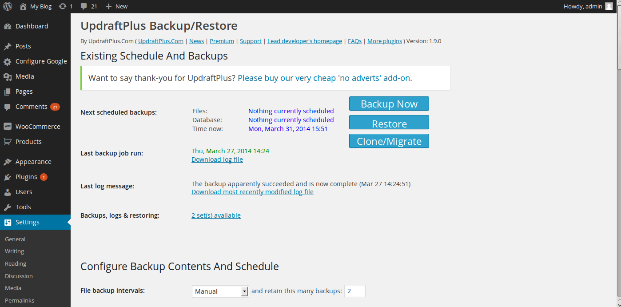This screenshot has width=621, height=307.
Task: Select the Permalinks settings submenu item
Action: pyautogui.click(x=20, y=300)
